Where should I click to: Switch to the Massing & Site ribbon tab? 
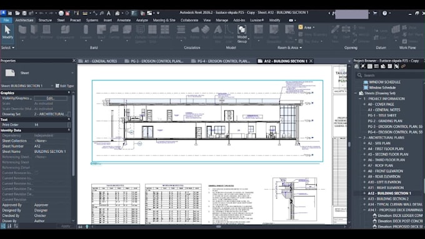tap(164, 21)
